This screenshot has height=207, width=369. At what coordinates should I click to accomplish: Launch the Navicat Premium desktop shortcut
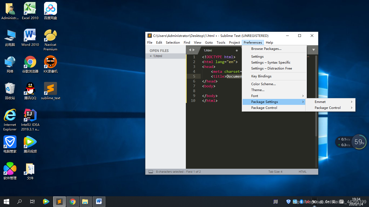pos(51,40)
